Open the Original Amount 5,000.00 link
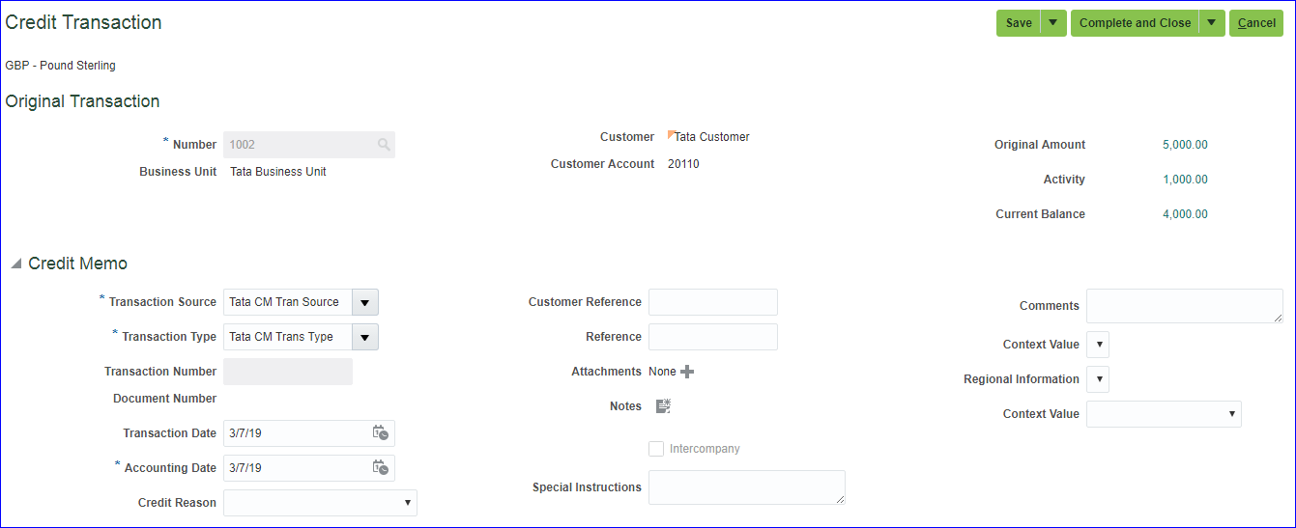Screen dimensions: 1296x528 click(x=1185, y=145)
